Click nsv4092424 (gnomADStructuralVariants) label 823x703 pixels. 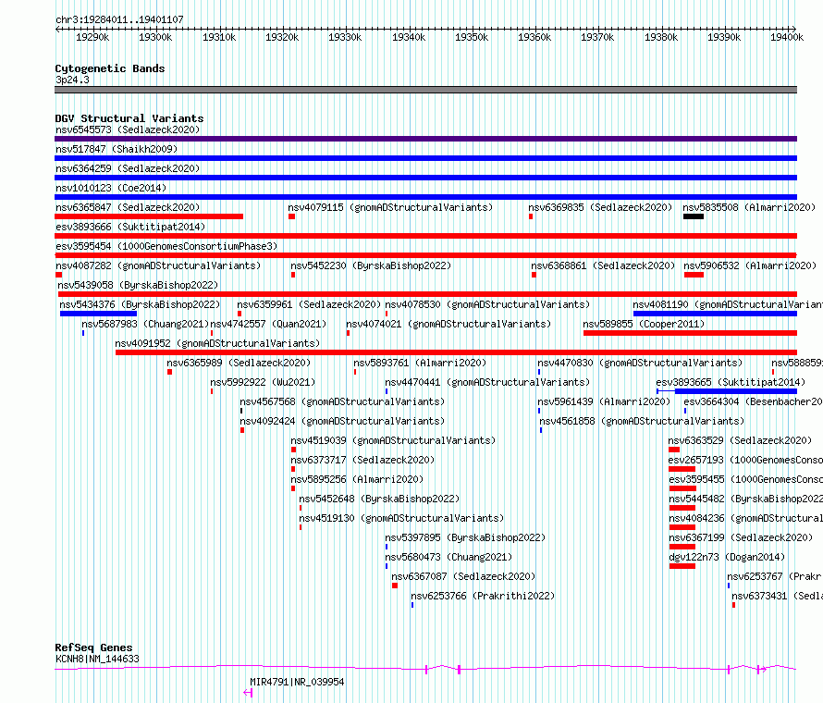click(342, 421)
